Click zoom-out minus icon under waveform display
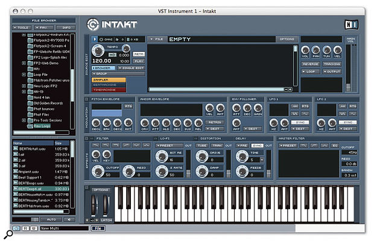The image size is (374, 243). 286,90
